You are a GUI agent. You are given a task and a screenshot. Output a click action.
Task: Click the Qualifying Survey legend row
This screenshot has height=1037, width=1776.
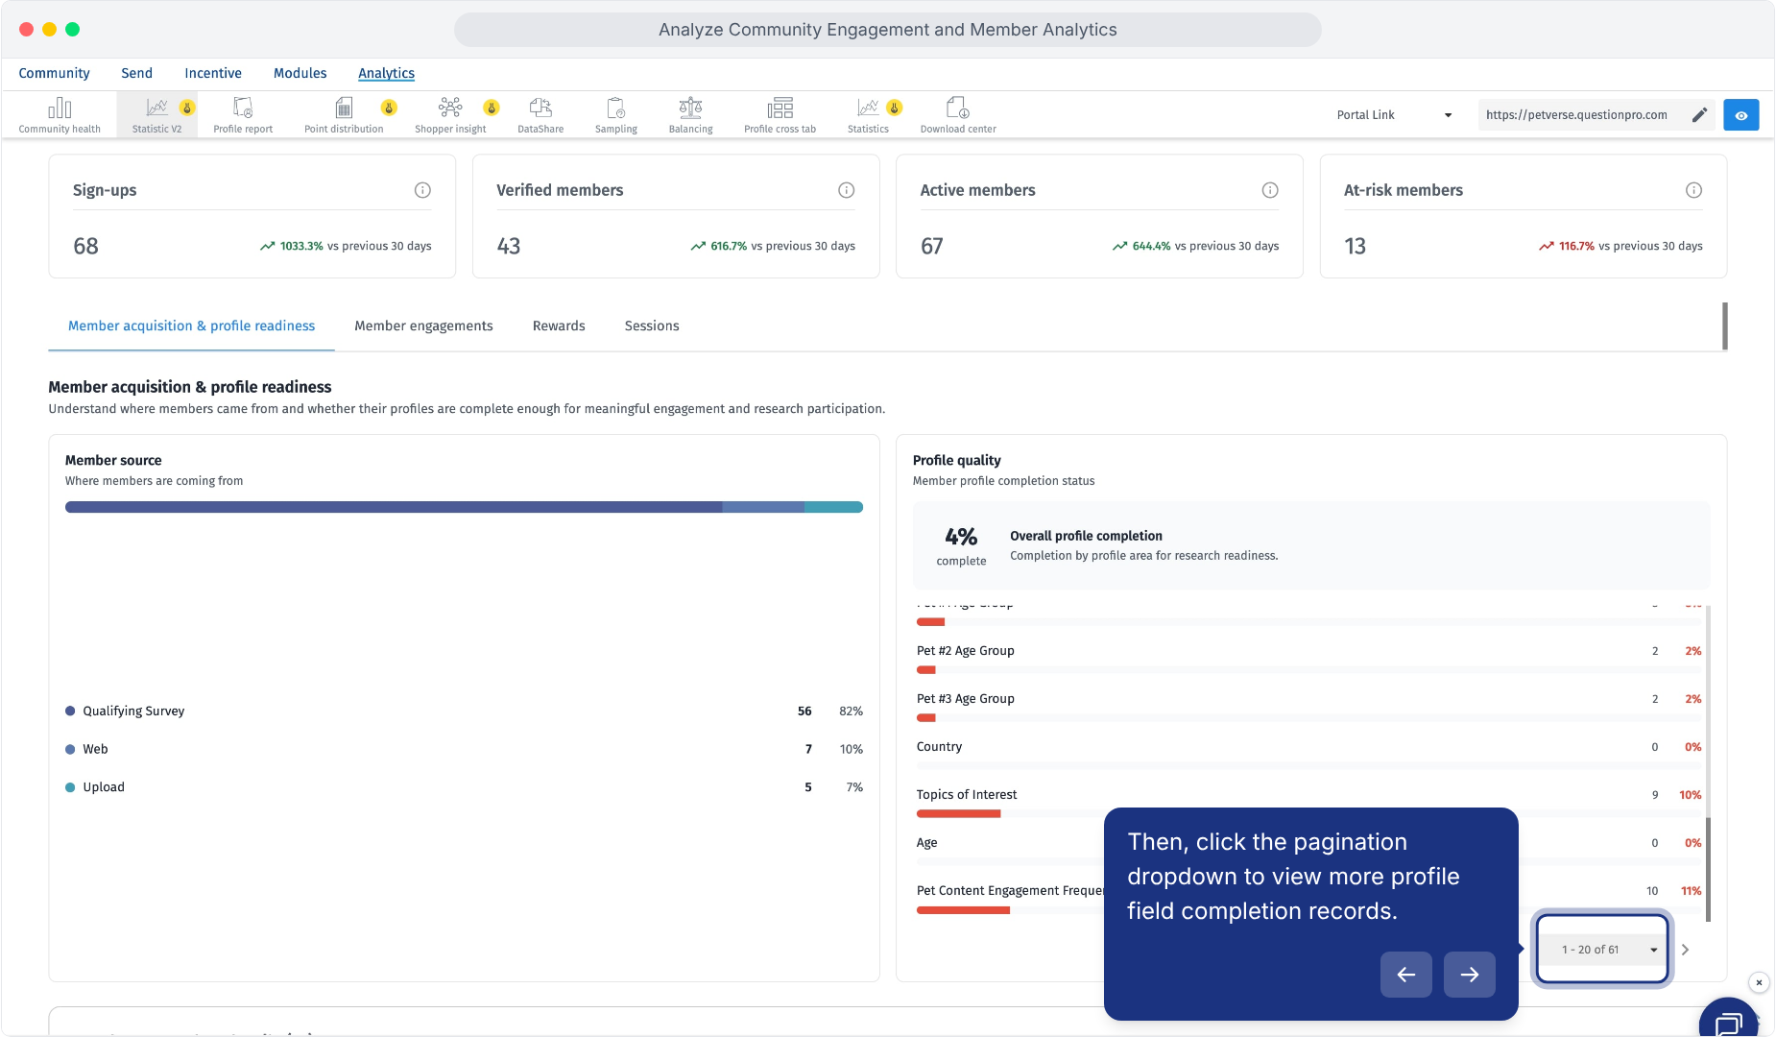tap(464, 711)
